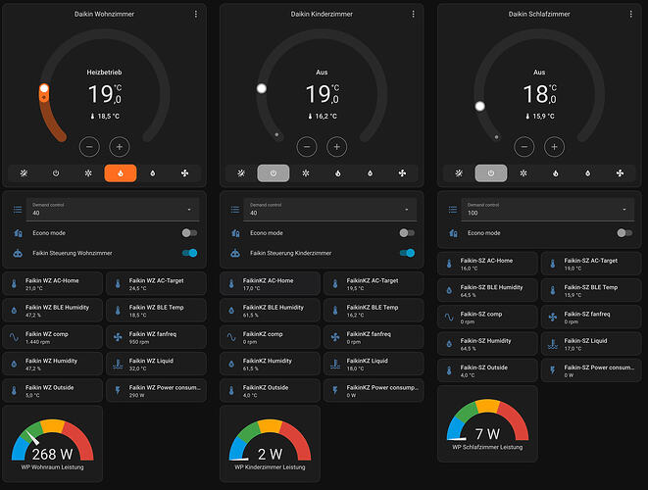
Task: Increase Wohnzimmer target temperature with plus
Action: pos(120,147)
